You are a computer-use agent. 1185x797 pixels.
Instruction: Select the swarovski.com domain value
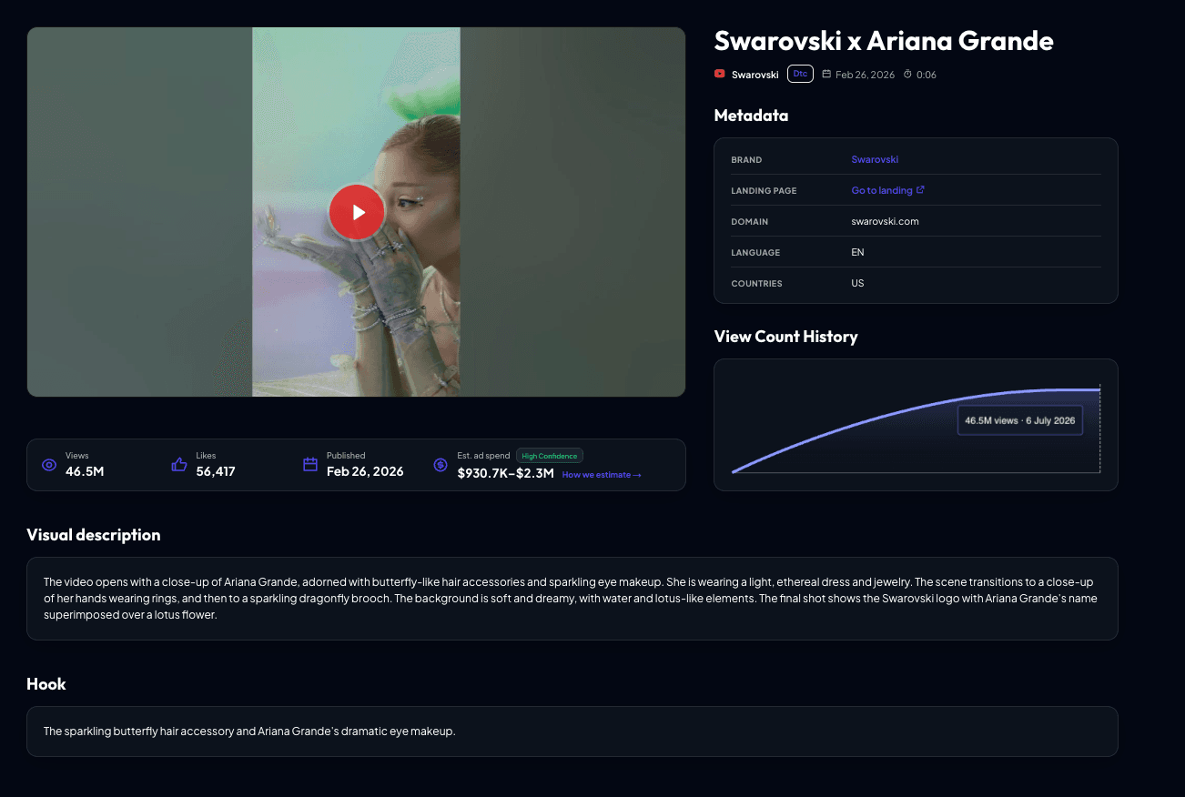(886, 221)
